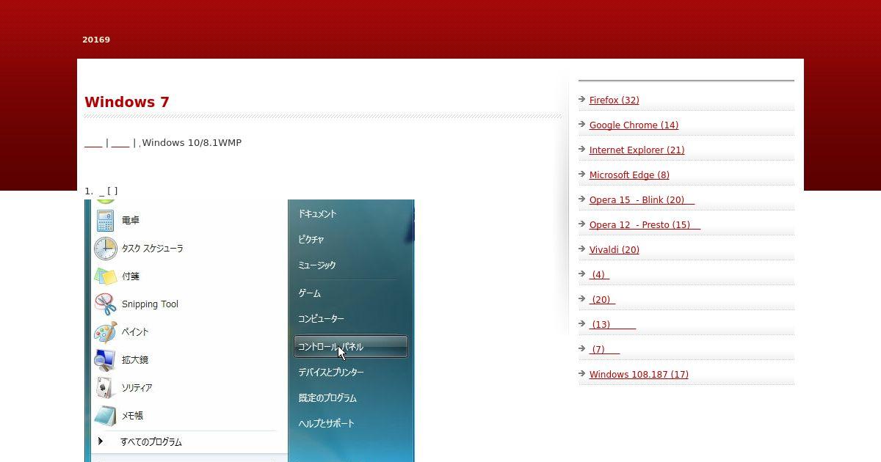Click the Snipping Tool scissors icon
The width and height of the screenshot is (881, 462).
(x=106, y=304)
